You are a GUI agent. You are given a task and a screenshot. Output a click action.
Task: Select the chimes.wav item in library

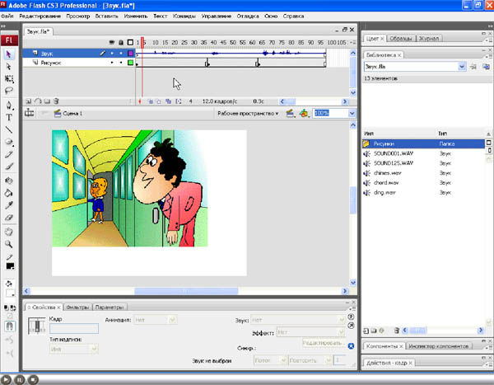coord(385,172)
